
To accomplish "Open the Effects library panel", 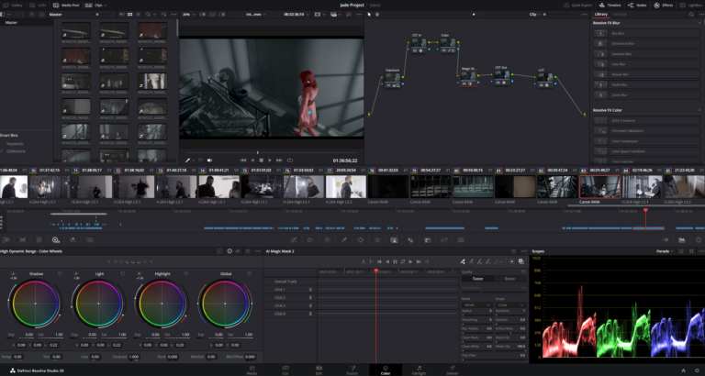I will click(664, 5).
